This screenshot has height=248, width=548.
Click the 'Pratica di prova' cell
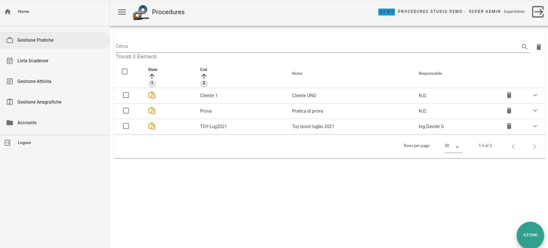pyautogui.click(x=307, y=111)
